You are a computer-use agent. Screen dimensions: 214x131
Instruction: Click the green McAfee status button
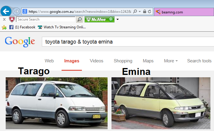pos(100,19)
